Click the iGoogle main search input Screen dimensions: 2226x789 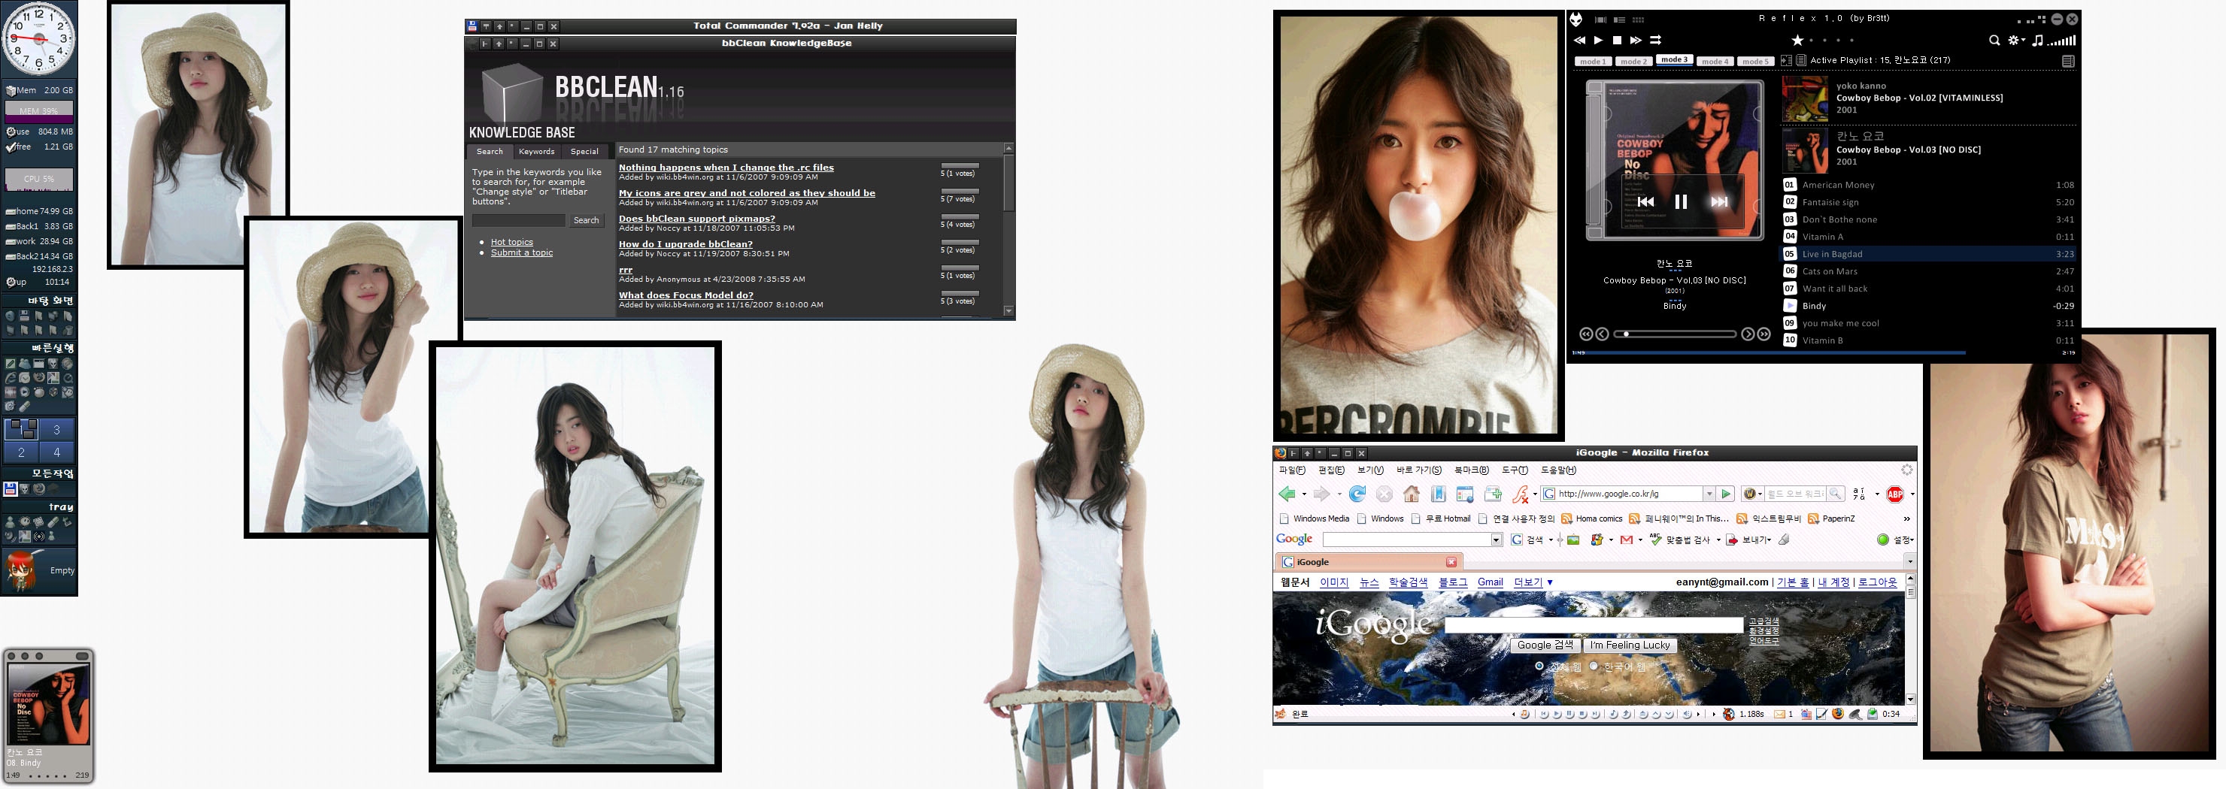coord(1594,625)
